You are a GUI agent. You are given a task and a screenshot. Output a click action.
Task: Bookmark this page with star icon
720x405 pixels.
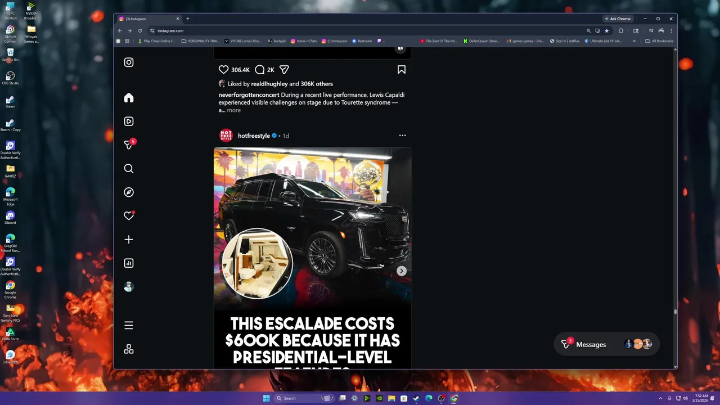(606, 31)
